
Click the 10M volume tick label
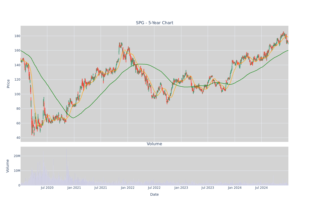pos(17,171)
